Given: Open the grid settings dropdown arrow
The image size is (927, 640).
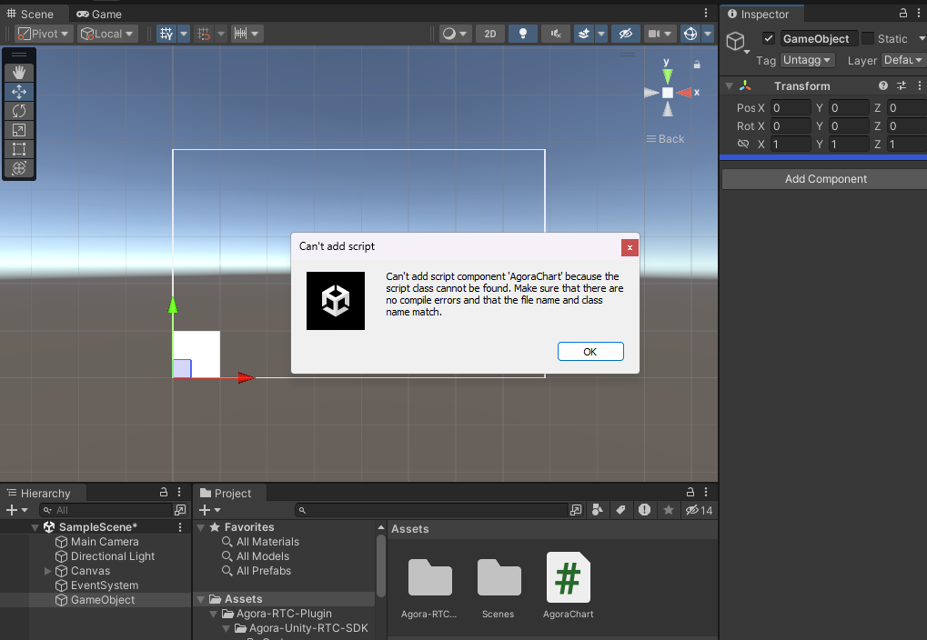Looking at the screenshot, I should pos(184,34).
